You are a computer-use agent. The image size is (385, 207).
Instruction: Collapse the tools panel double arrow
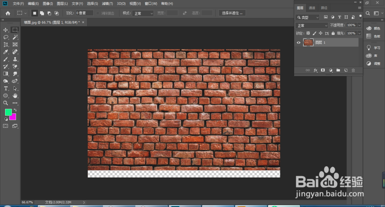pyautogui.click(x=3, y=20)
